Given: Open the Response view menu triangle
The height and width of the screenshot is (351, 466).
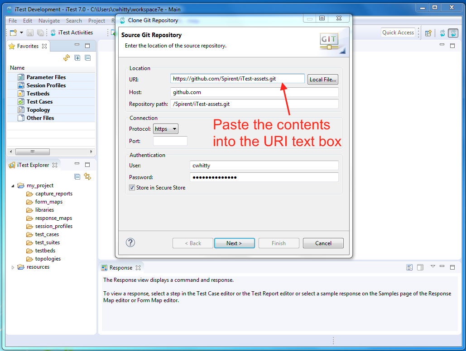Looking at the screenshot, I should tap(433, 266).
